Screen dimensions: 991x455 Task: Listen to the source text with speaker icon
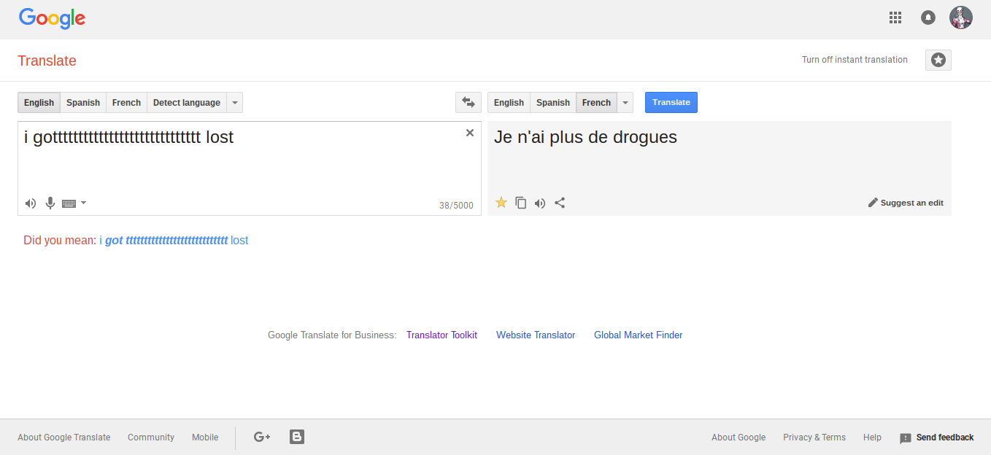pos(30,203)
